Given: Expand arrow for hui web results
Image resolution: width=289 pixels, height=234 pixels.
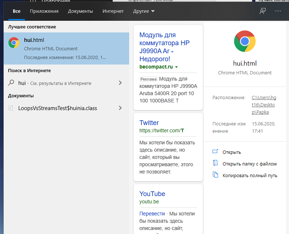Looking at the screenshot, I should (x=120, y=83).
